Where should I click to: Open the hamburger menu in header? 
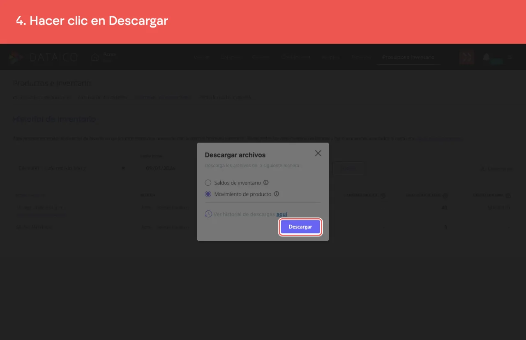click(x=510, y=57)
